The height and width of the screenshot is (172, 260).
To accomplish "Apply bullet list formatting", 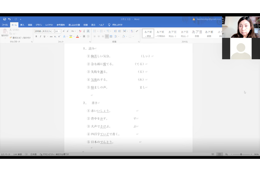I will [x=95, y=31].
